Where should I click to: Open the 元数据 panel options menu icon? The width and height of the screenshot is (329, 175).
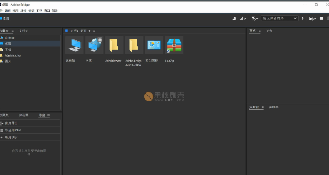[x=262, y=107]
